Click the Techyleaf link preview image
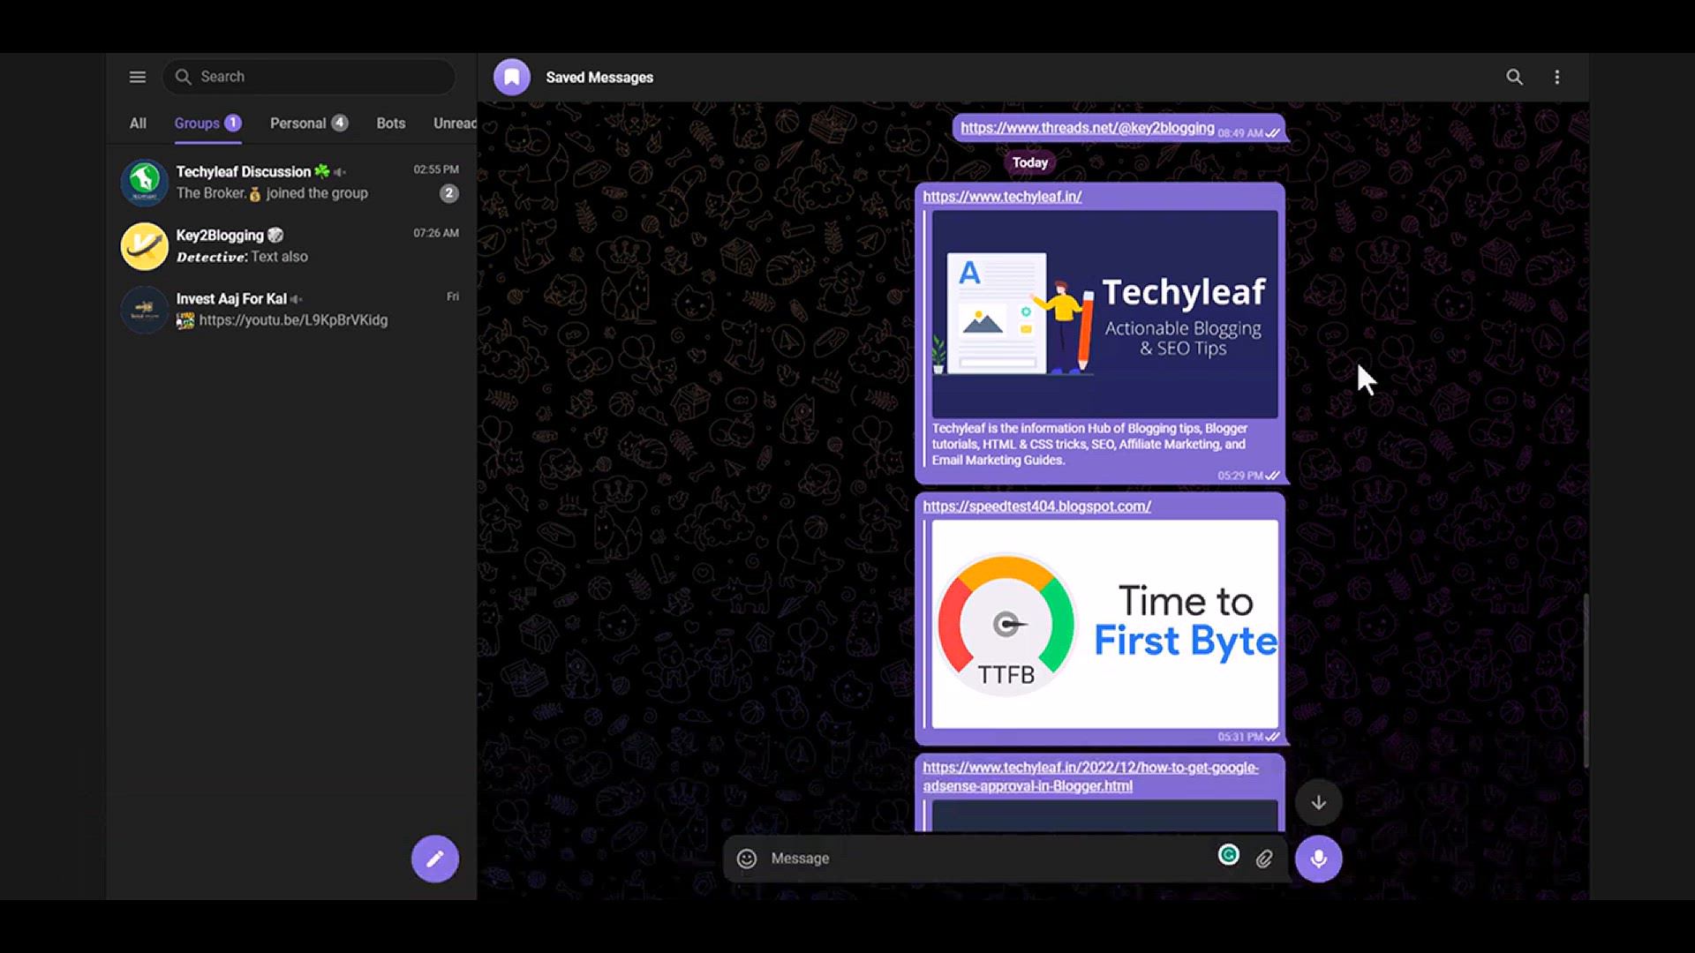 click(x=1104, y=314)
